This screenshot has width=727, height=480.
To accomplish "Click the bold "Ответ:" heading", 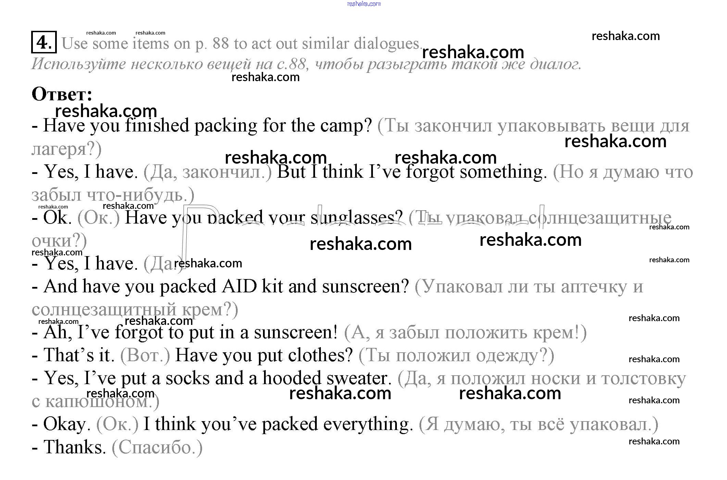I will tap(62, 94).
